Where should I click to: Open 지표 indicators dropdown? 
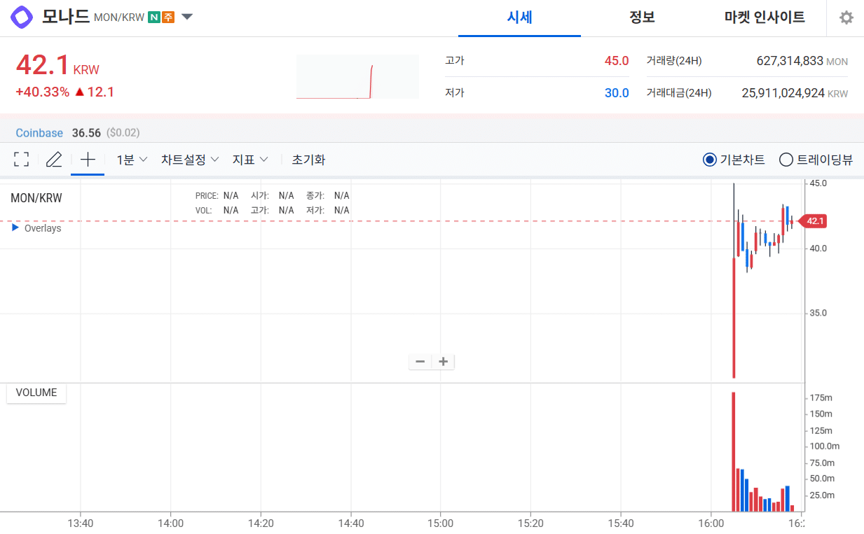250,160
